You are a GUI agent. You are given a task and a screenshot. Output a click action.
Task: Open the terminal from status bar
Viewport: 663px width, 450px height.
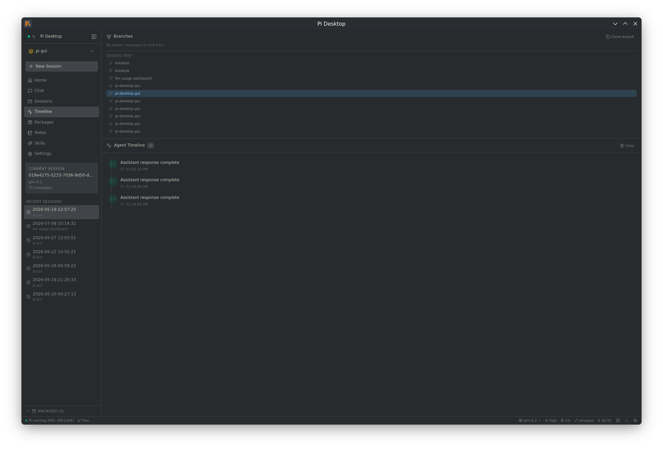627,420
